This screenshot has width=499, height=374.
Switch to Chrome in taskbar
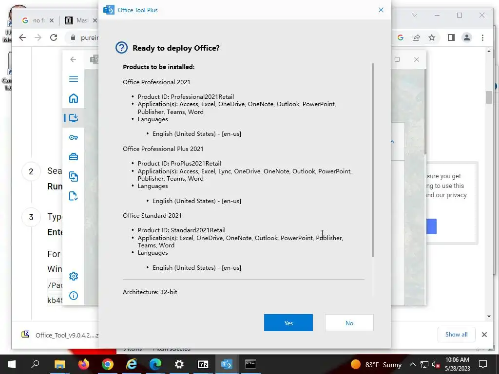coord(108,364)
